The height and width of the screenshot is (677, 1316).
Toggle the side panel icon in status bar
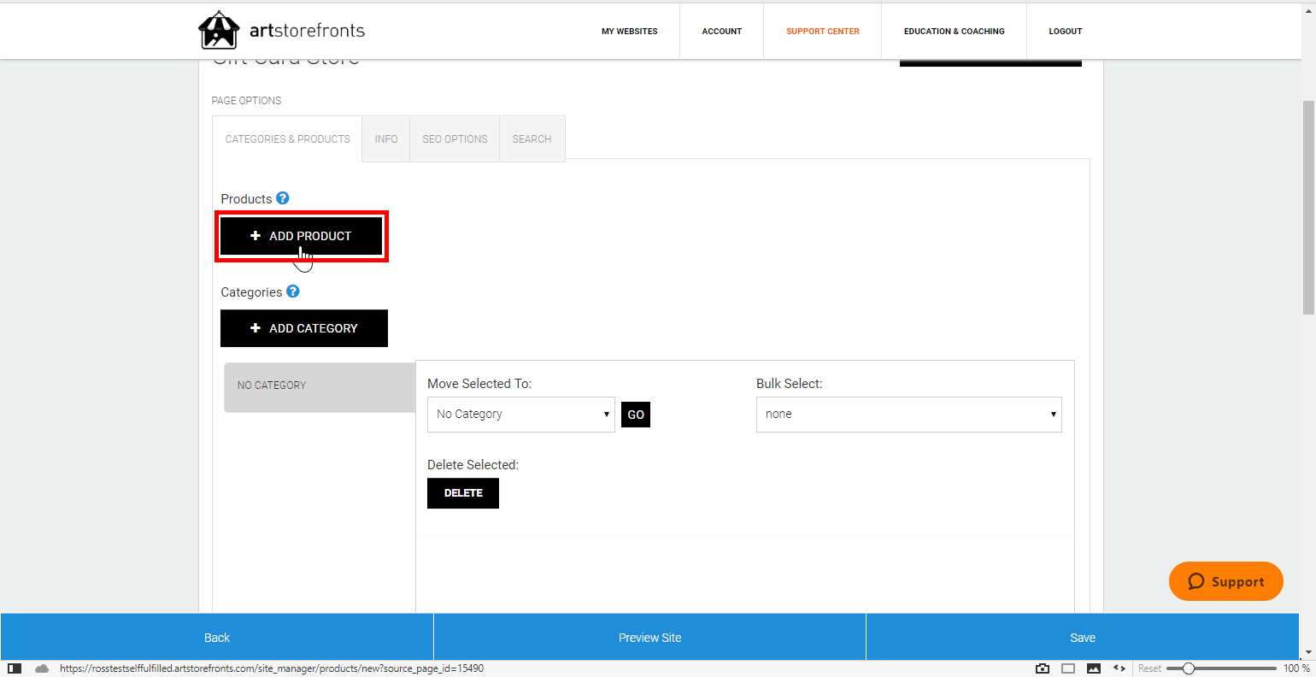coord(15,668)
